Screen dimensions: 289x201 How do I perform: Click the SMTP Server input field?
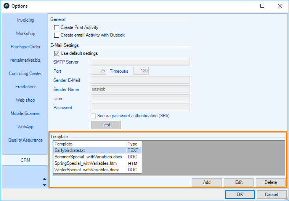click(140, 62)
